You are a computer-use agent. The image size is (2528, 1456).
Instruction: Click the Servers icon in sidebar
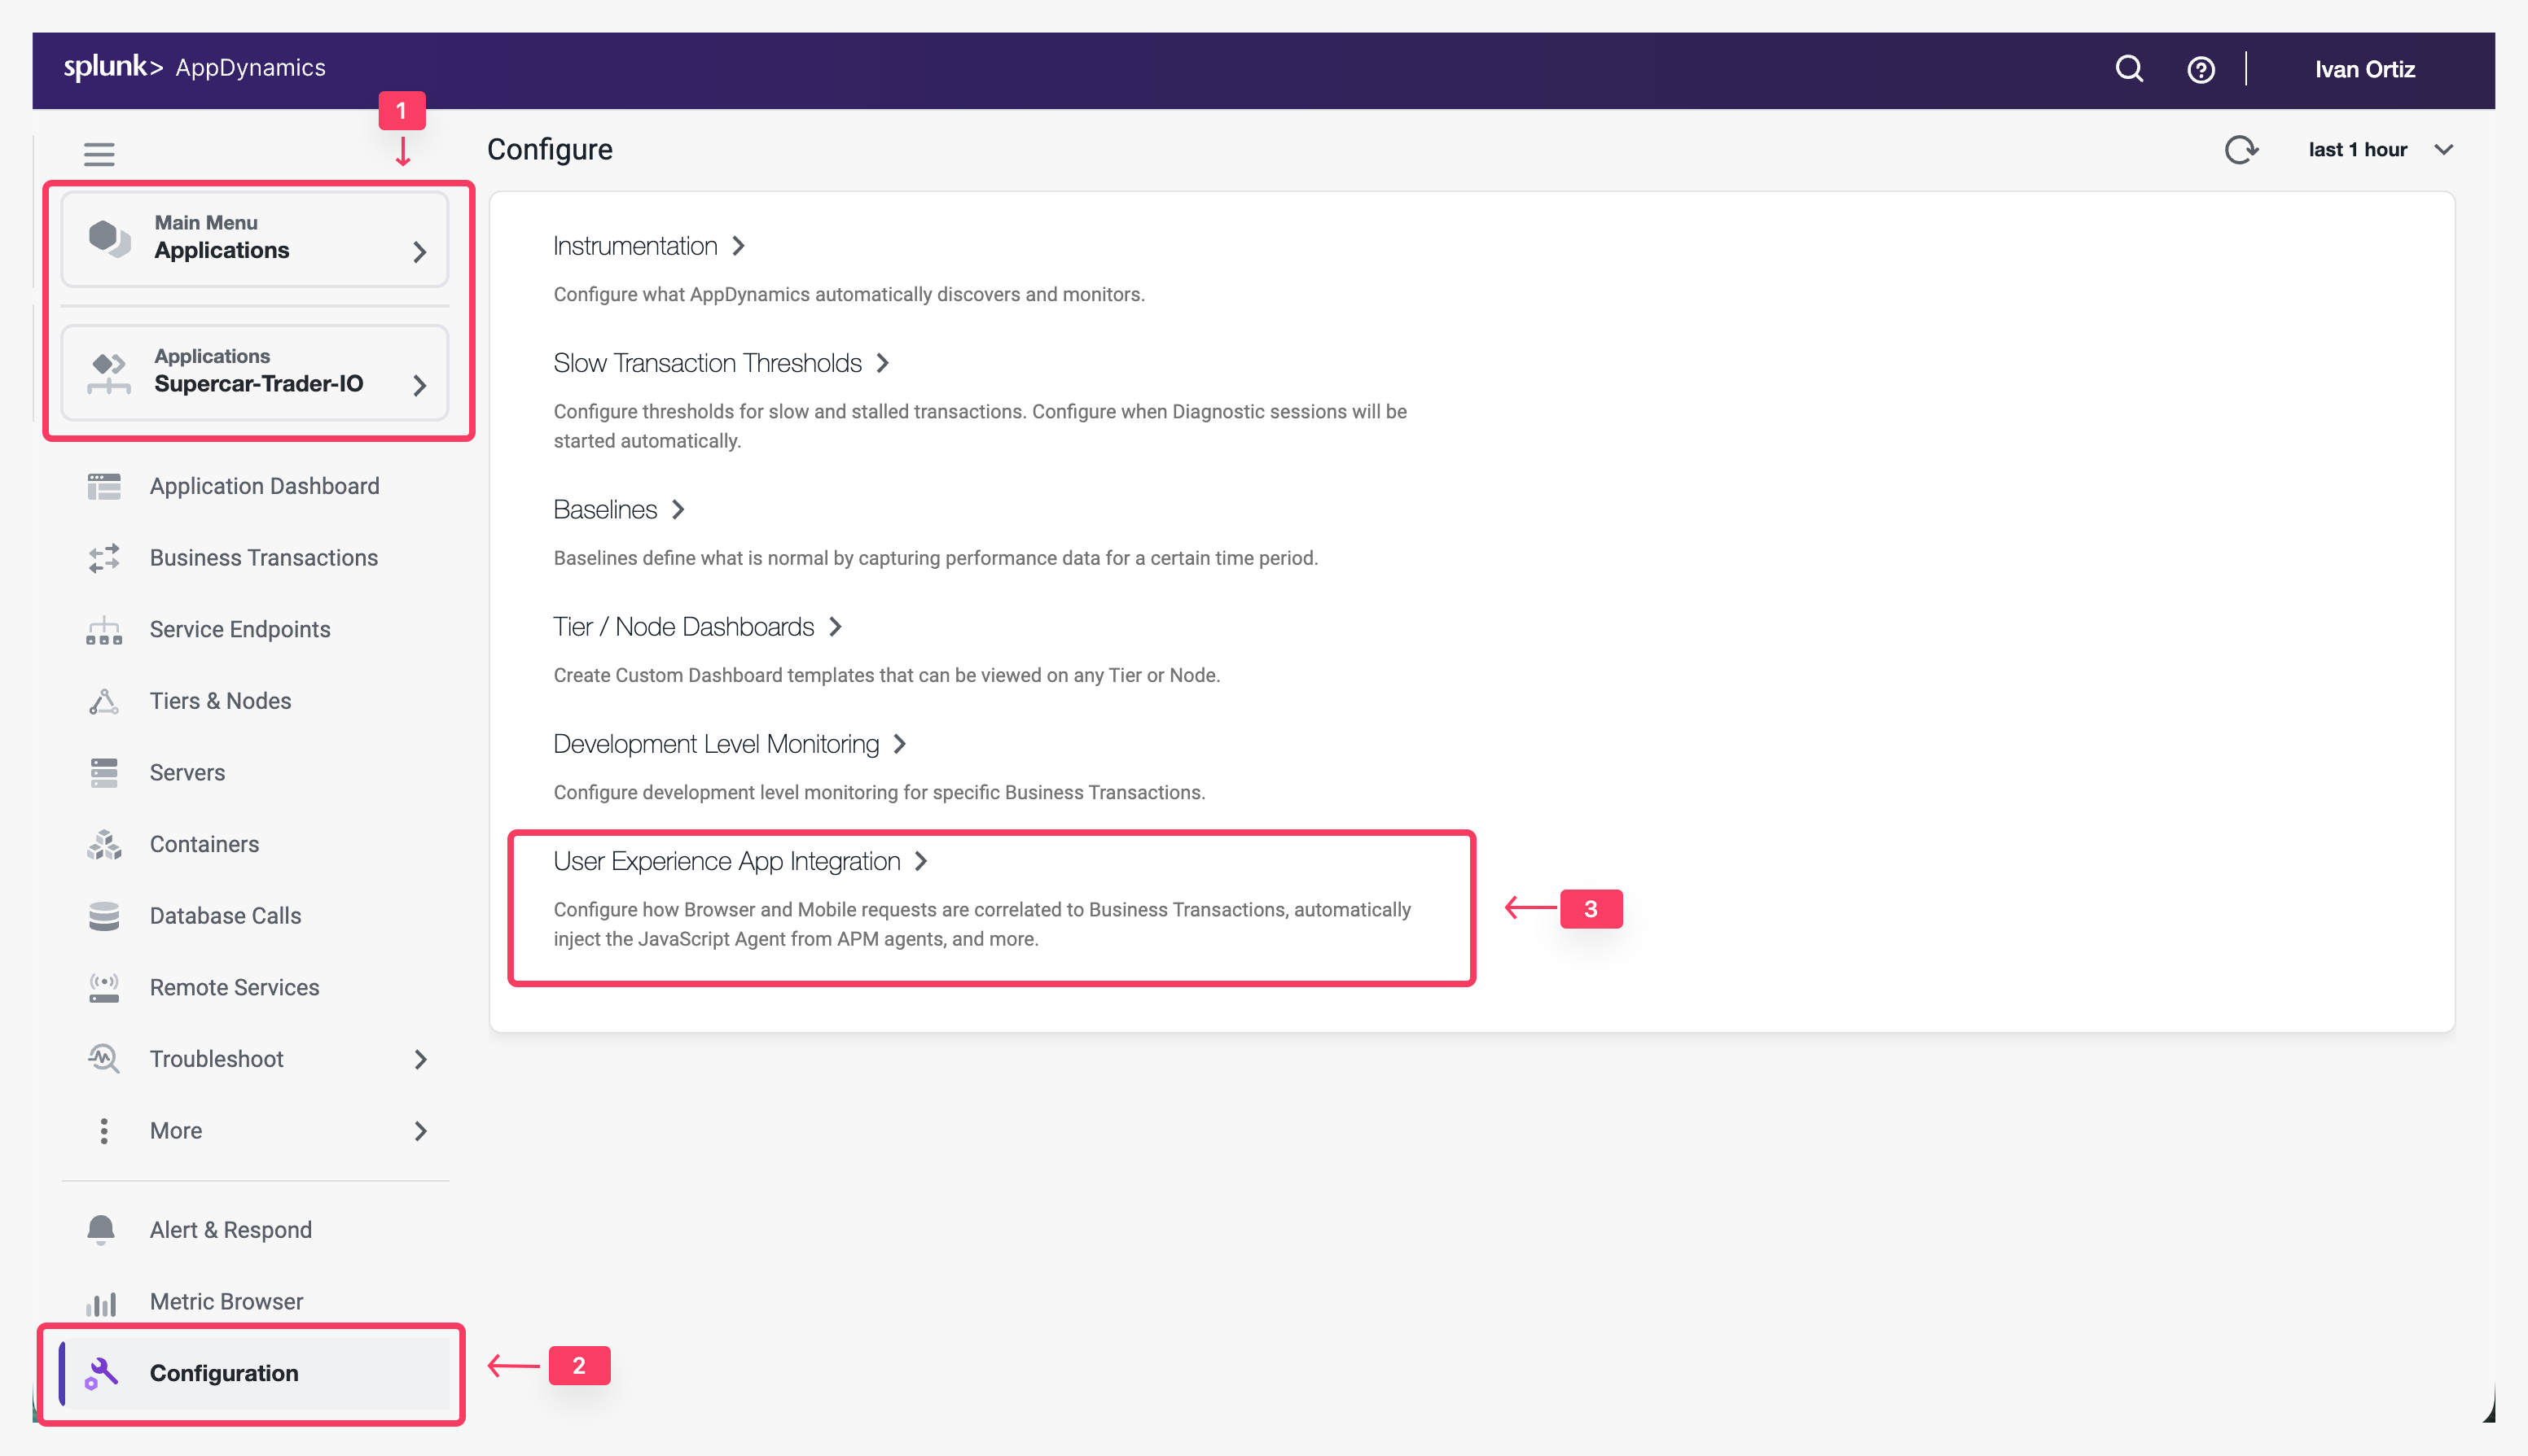tap(104, 772)
